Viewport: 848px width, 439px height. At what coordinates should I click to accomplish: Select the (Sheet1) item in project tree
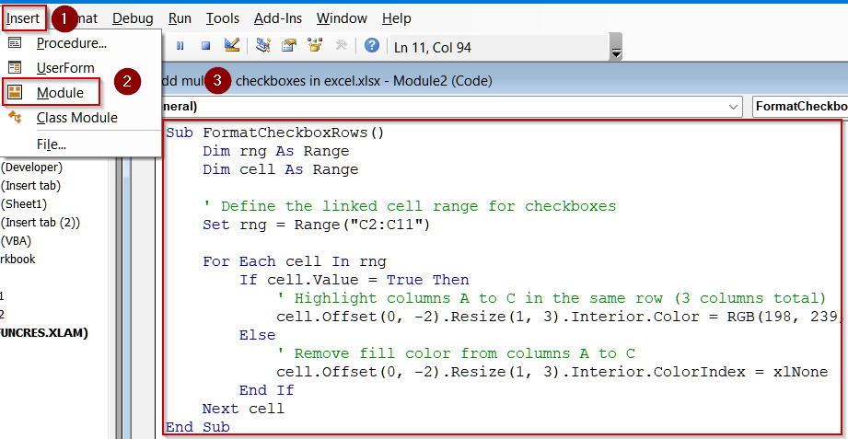(24, 204)
